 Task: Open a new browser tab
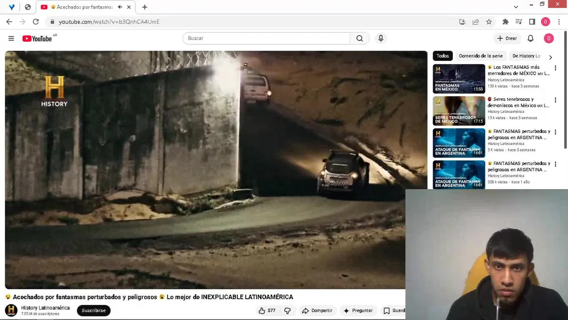click(x=144, y=7)
